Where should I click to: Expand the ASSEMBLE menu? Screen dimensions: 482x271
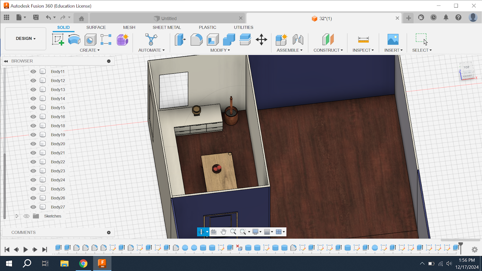pyautogui.click(x=290, y=50)
